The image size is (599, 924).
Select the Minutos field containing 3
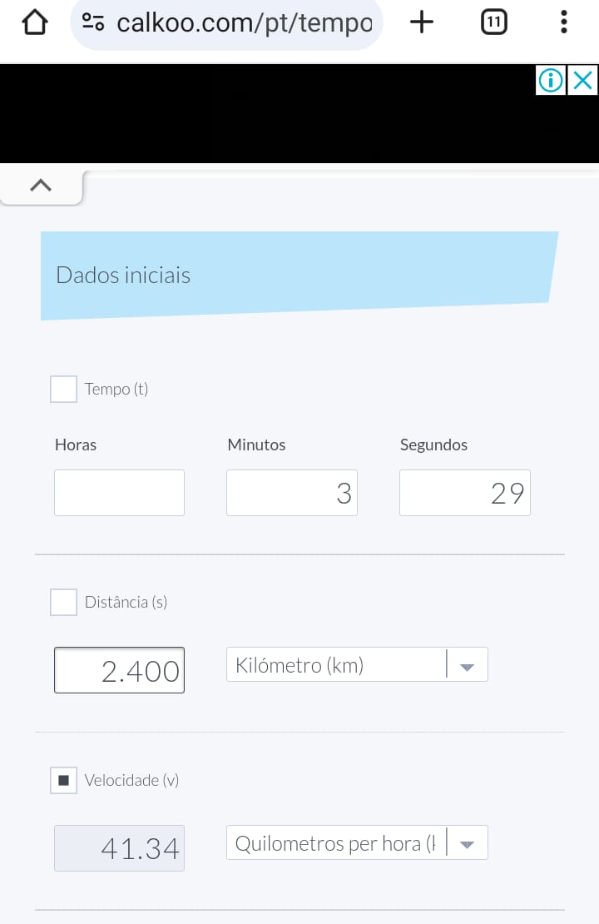(x=292, y=493)
